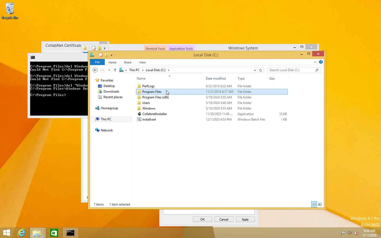The image size is (381, 238).
Task: Select Downloads in navigation pane
Action: (111, 91)
